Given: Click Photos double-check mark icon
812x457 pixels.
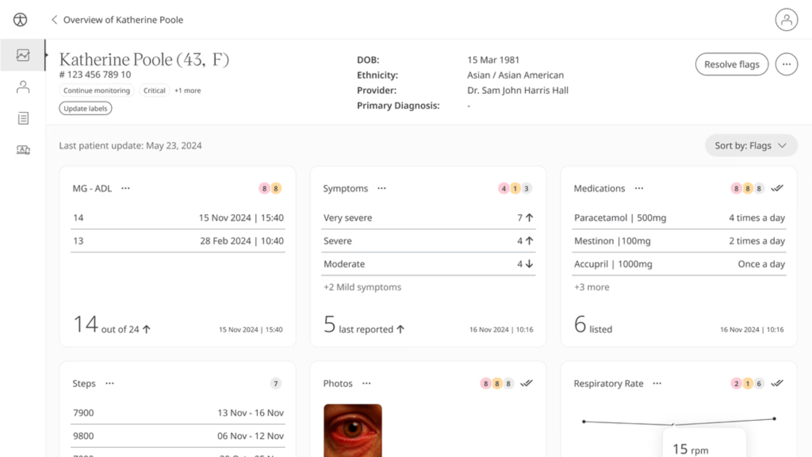Looking at the screenshot, I should tap(527, 383).
